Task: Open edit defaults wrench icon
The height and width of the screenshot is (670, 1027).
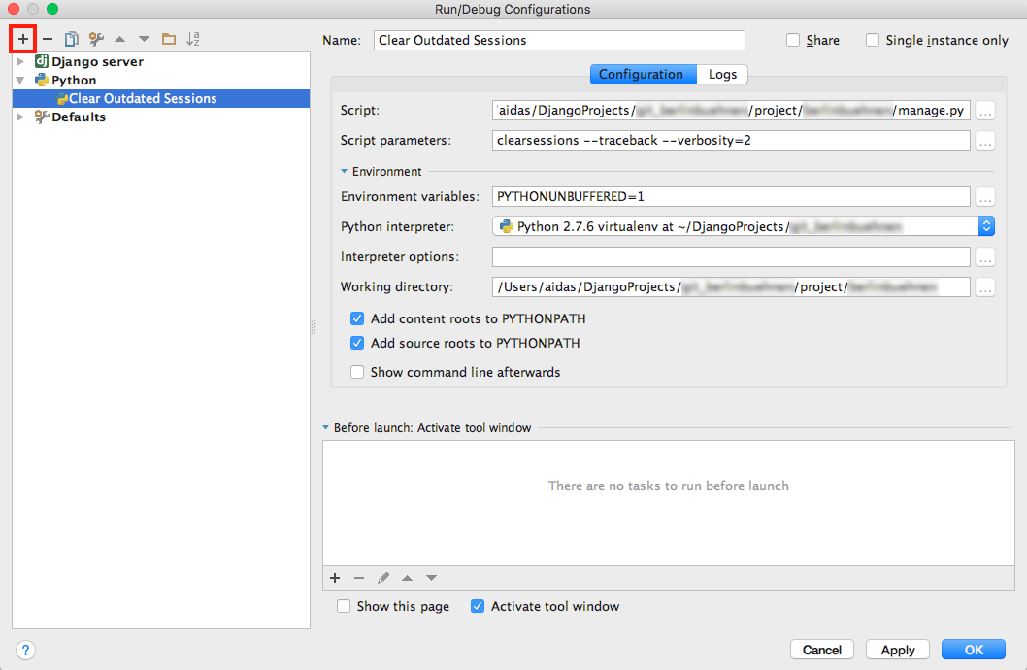Action: click(x=95, y=39)
